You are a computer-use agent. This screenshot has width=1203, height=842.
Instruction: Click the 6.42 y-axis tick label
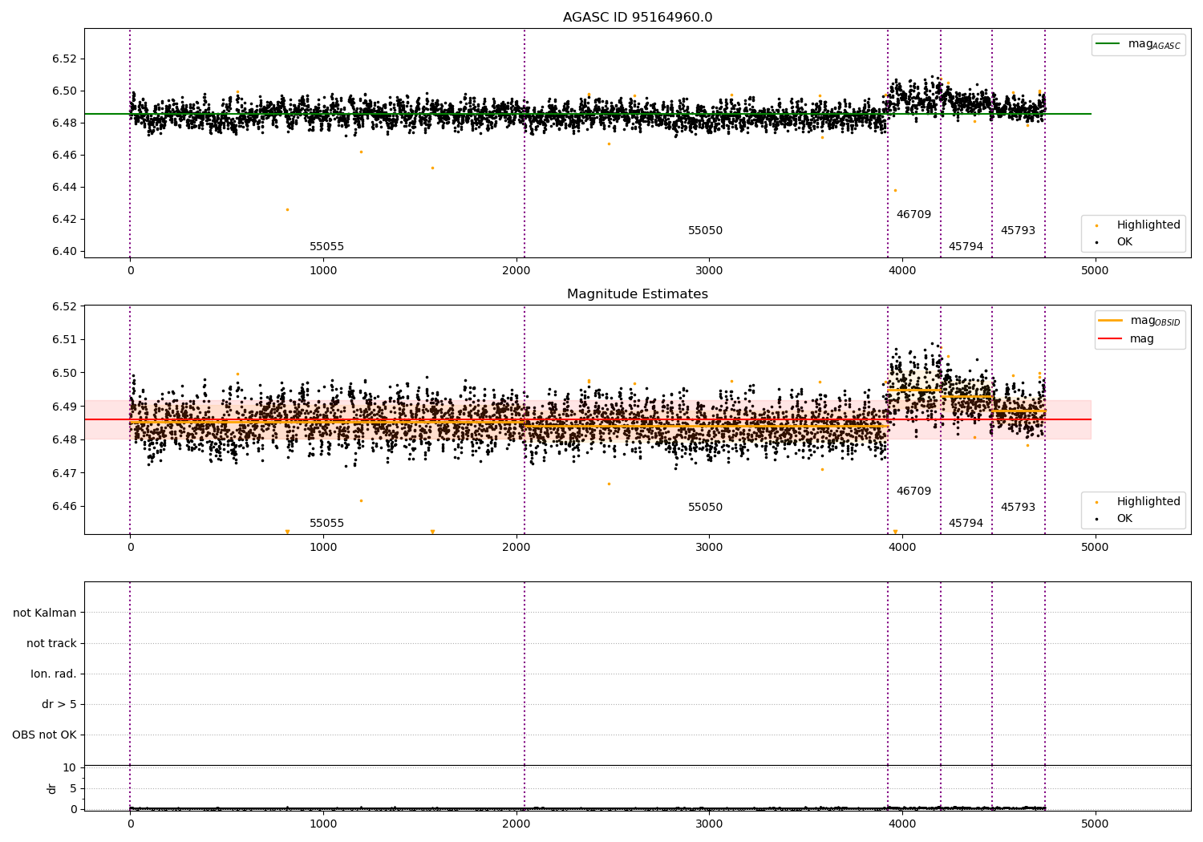click(x=65, y=219)
